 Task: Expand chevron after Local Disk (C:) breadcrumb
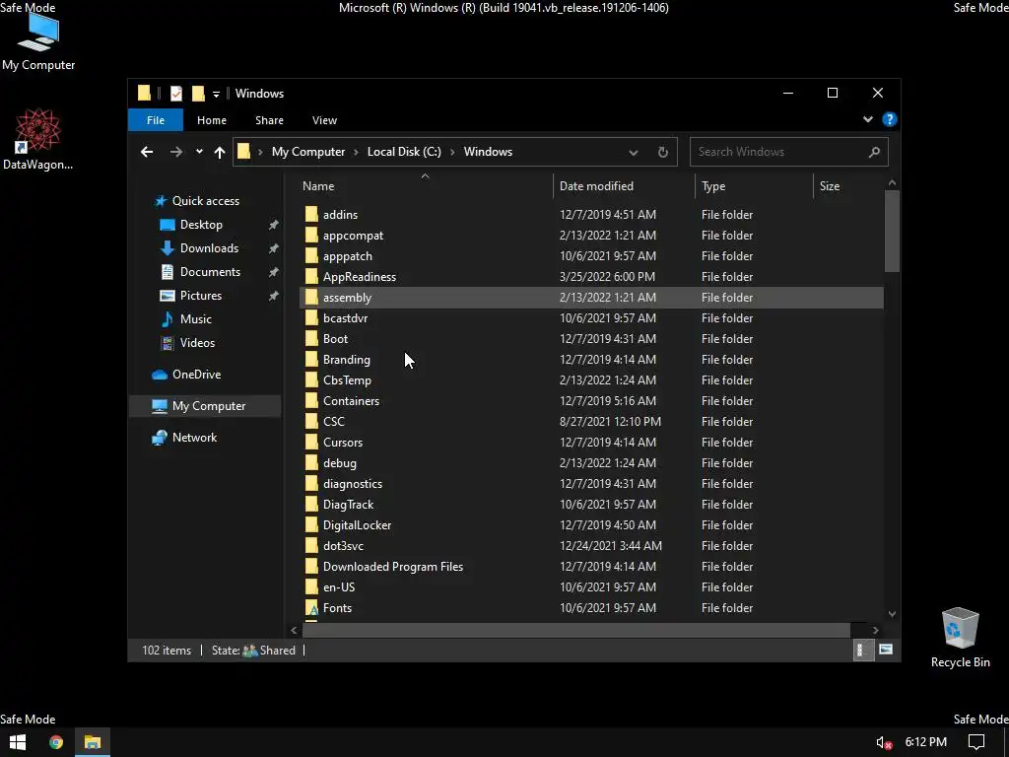pyautogui.click(x=452, y=152)
